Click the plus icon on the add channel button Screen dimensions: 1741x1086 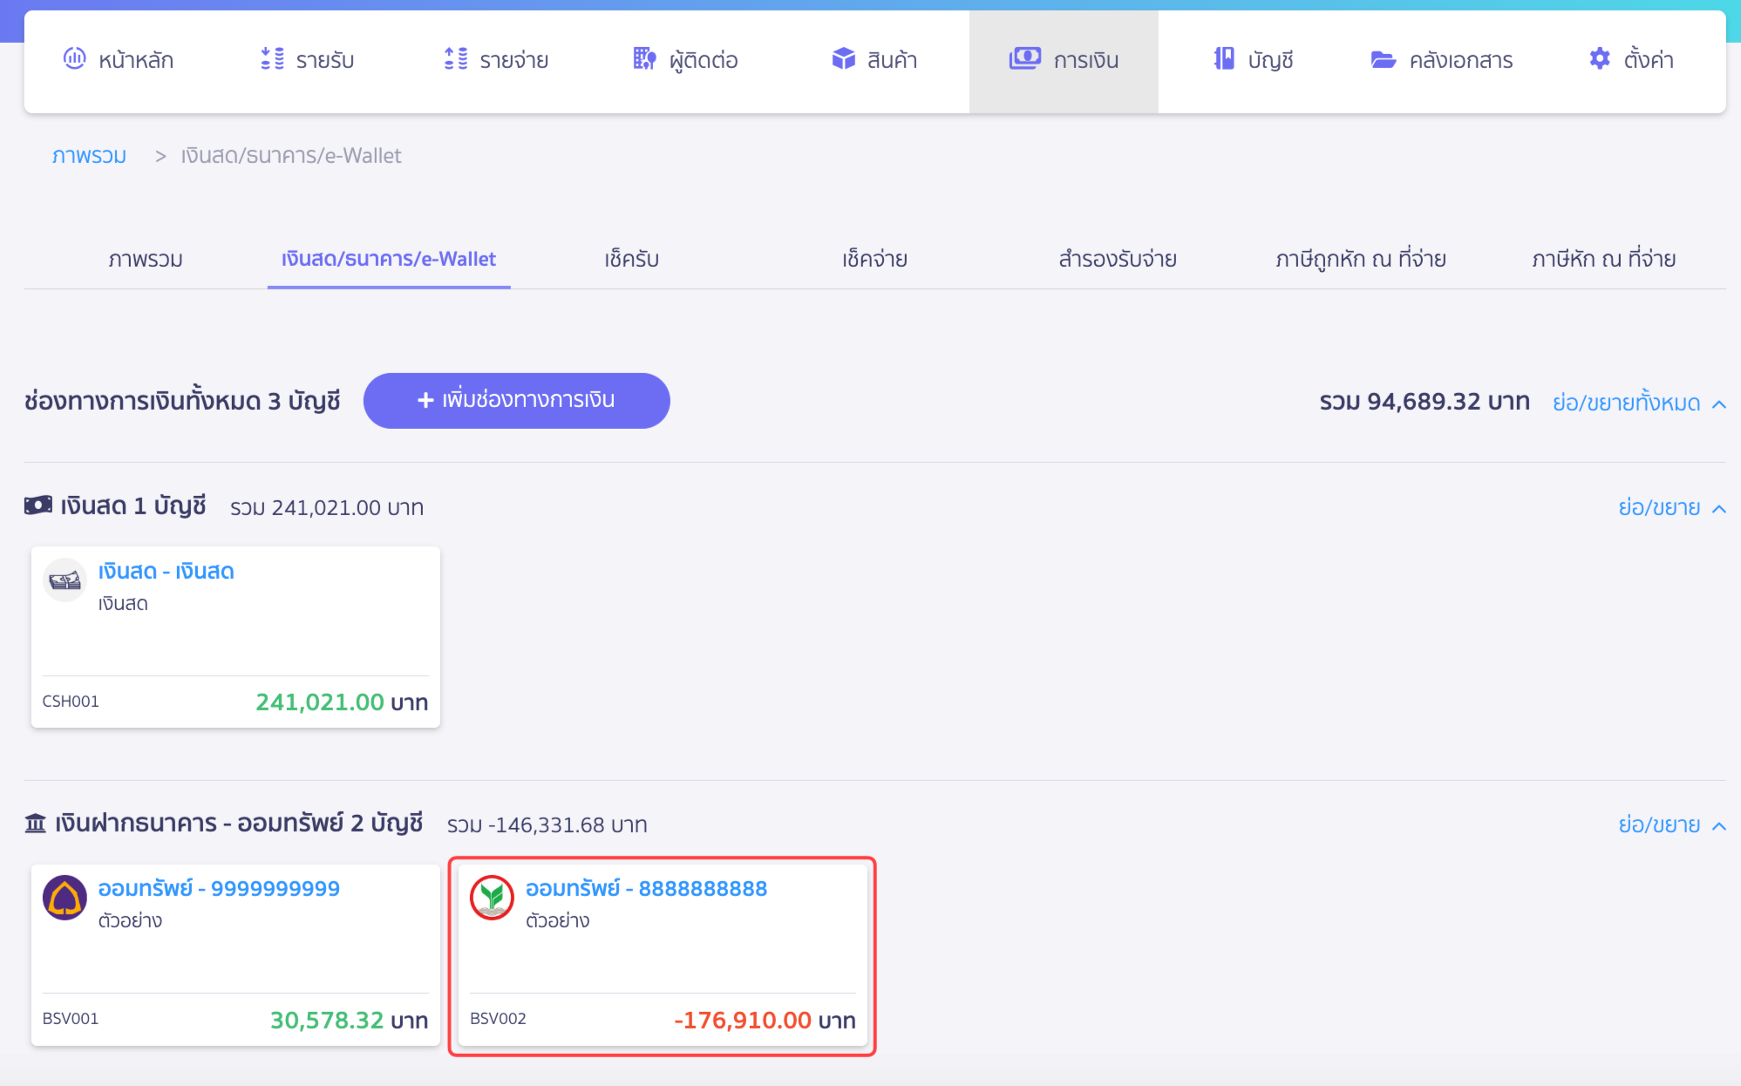point(425,400)
